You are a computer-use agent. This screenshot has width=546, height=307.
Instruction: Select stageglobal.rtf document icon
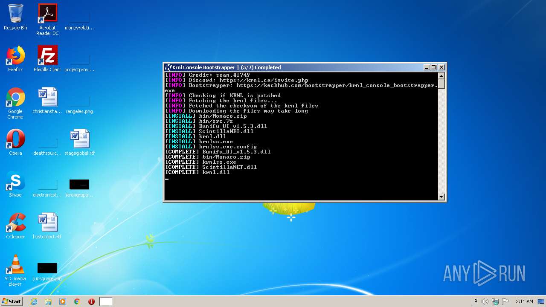(x=79, y=142)
